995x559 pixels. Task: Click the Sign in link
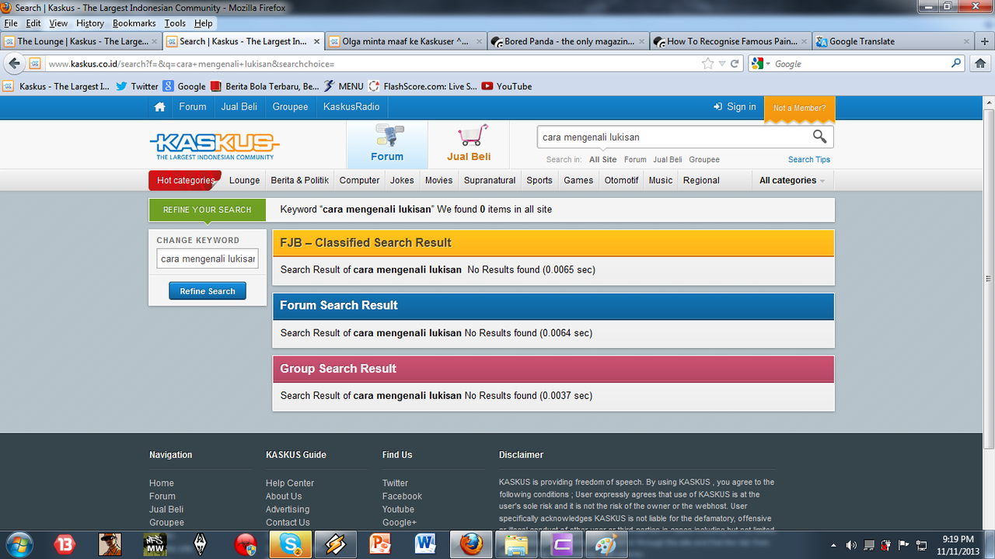735,107
